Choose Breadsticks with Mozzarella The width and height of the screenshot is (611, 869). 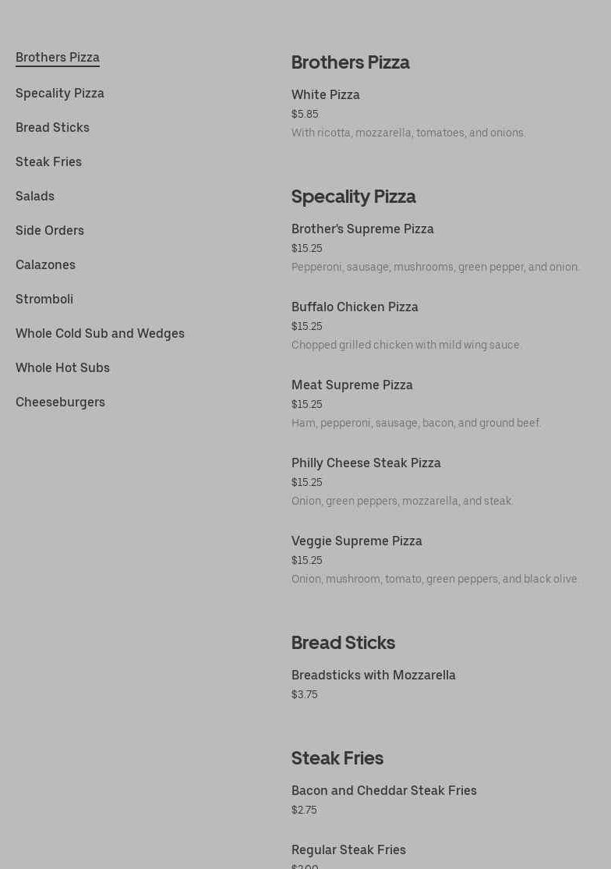pos(373,676)
